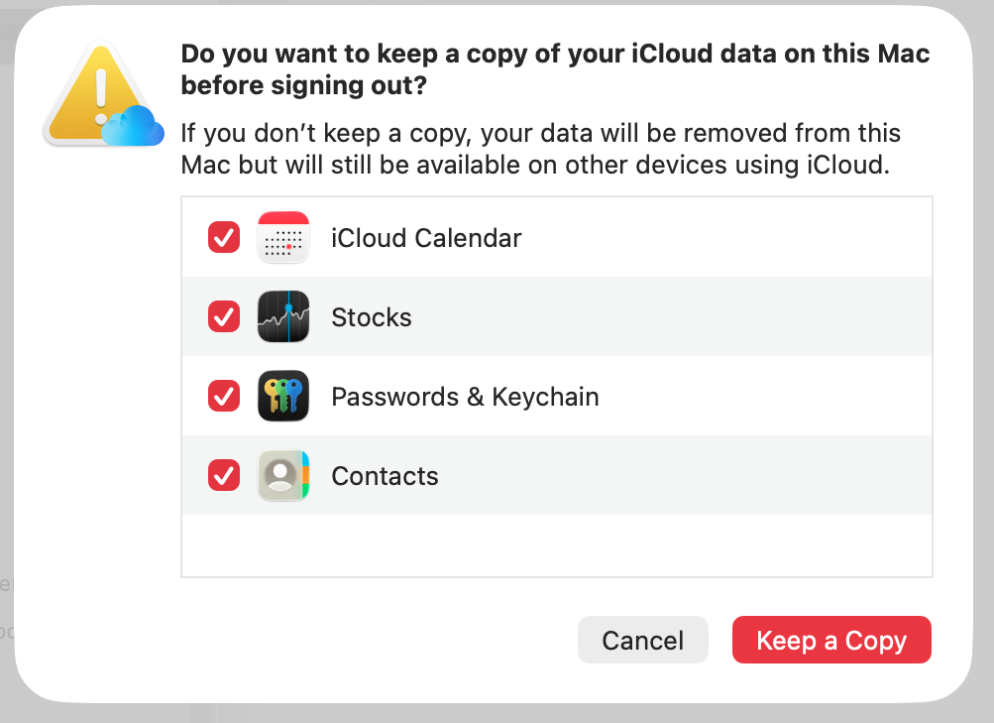Uncheck the Passwords & Keychain checkbox

coord(223,396)
